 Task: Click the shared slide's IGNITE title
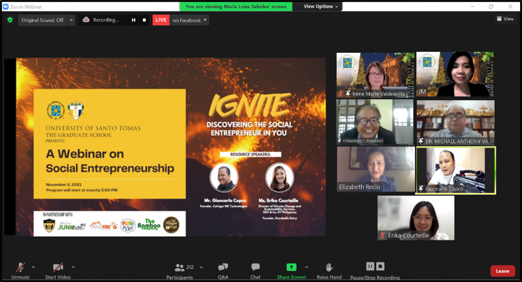tap(250, 106)
